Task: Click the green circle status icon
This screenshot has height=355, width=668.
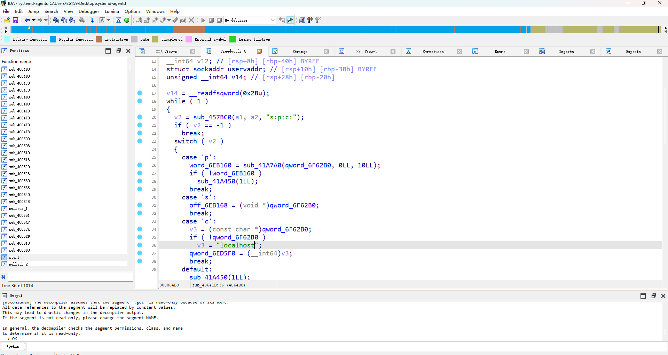Action: (x=127, y=20)
